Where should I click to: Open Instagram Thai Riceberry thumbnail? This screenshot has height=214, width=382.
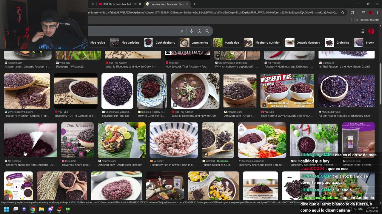(x=78, y=140)
